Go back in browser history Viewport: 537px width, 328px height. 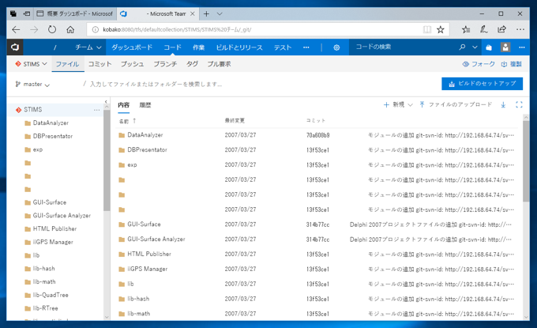[16, 29]
